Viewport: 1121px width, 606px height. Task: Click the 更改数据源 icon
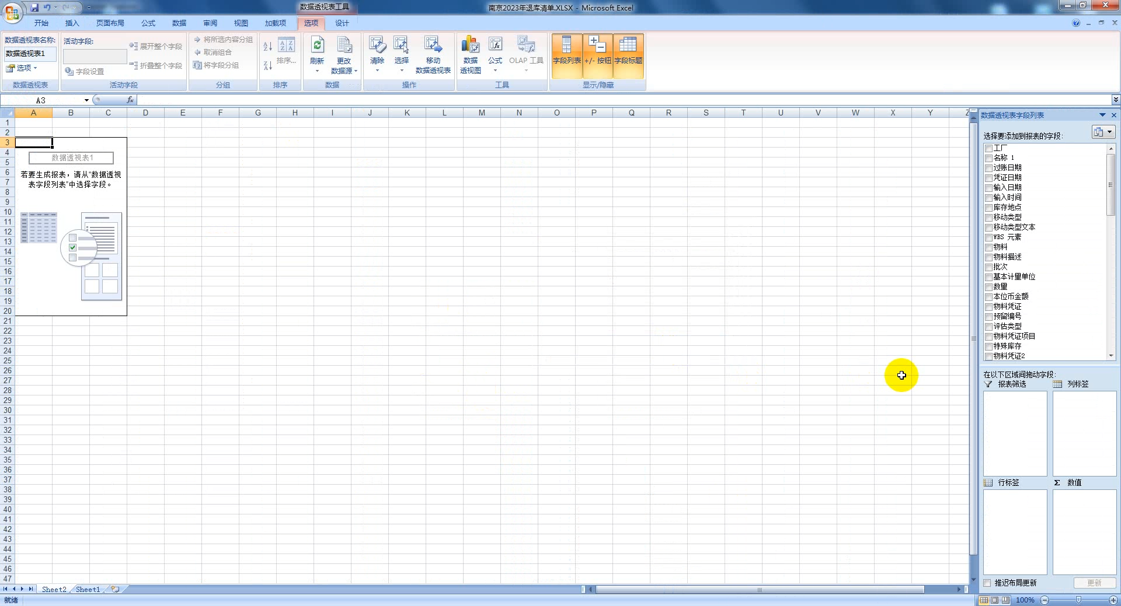pos(344,45)
